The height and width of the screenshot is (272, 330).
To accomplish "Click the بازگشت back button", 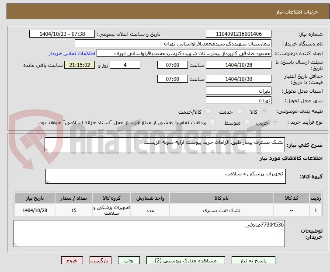I will coord(101,261).
